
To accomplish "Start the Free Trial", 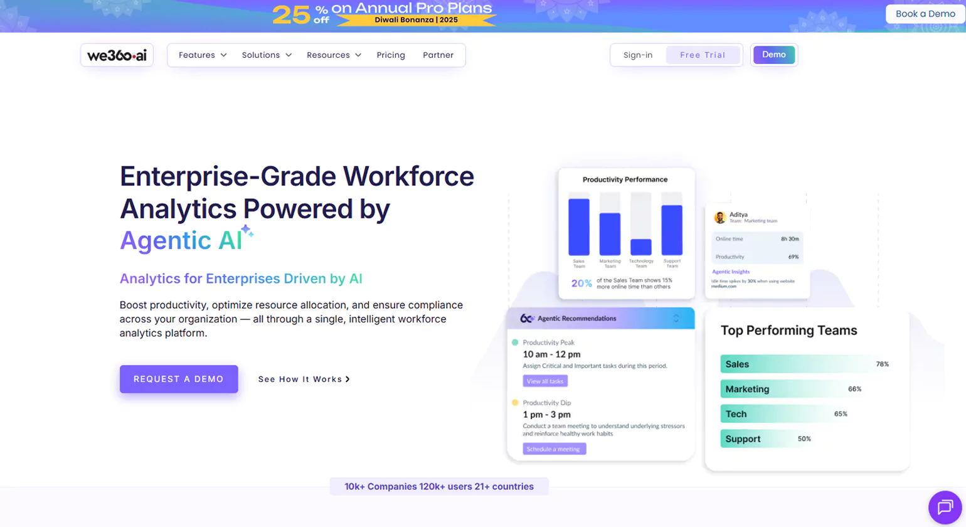I will click(703, 55).
